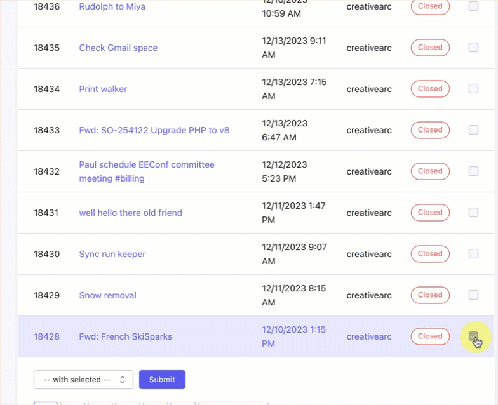Select the checkbox in the Print walker row
This screenshot has width=498, height=405.
[x=473, y=89]
